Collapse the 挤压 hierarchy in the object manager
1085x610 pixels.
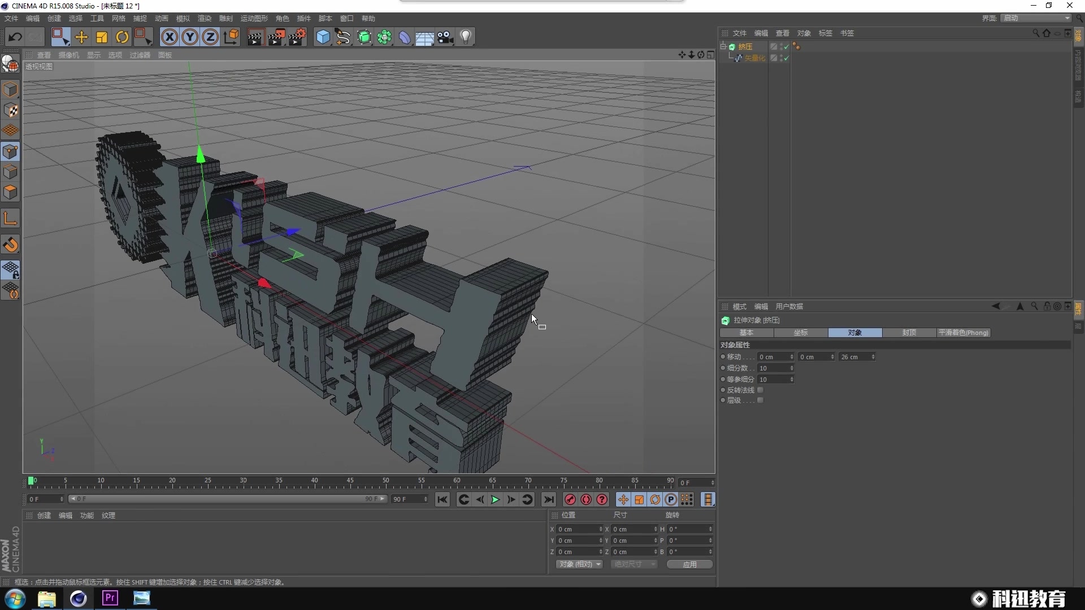723,46
